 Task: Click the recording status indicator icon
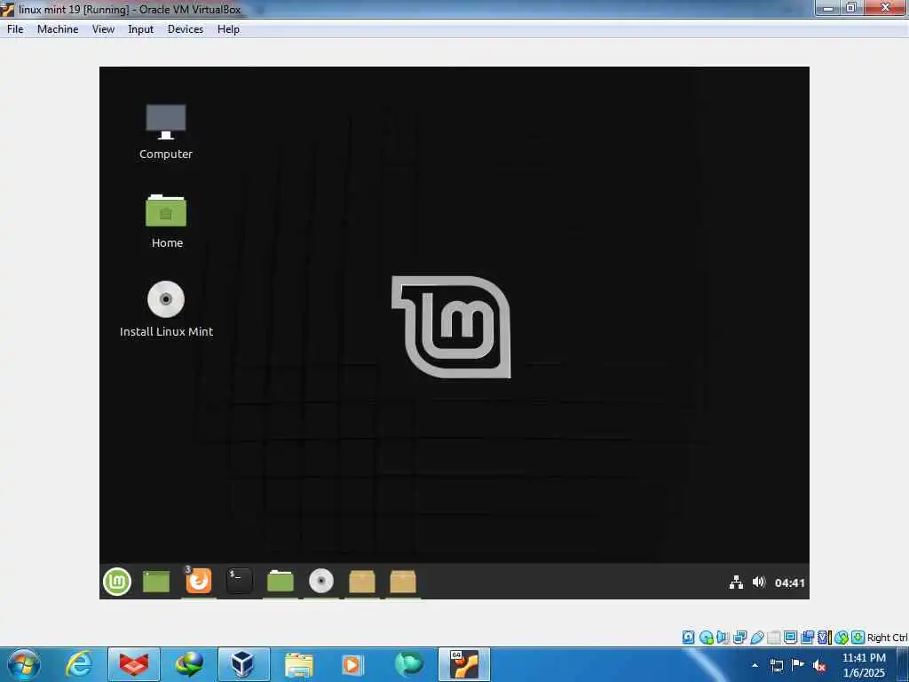click(807, 638)
